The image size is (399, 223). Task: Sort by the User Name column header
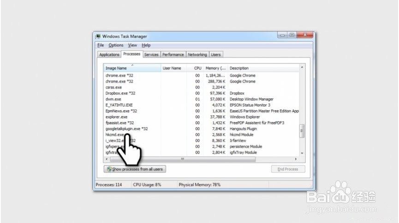click(173, 68)
